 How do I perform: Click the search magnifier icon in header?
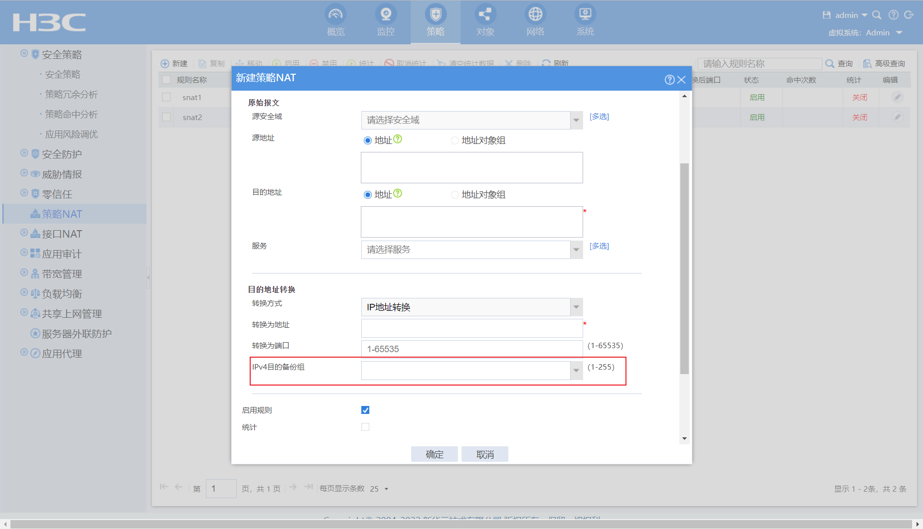[x=877, y=15]
